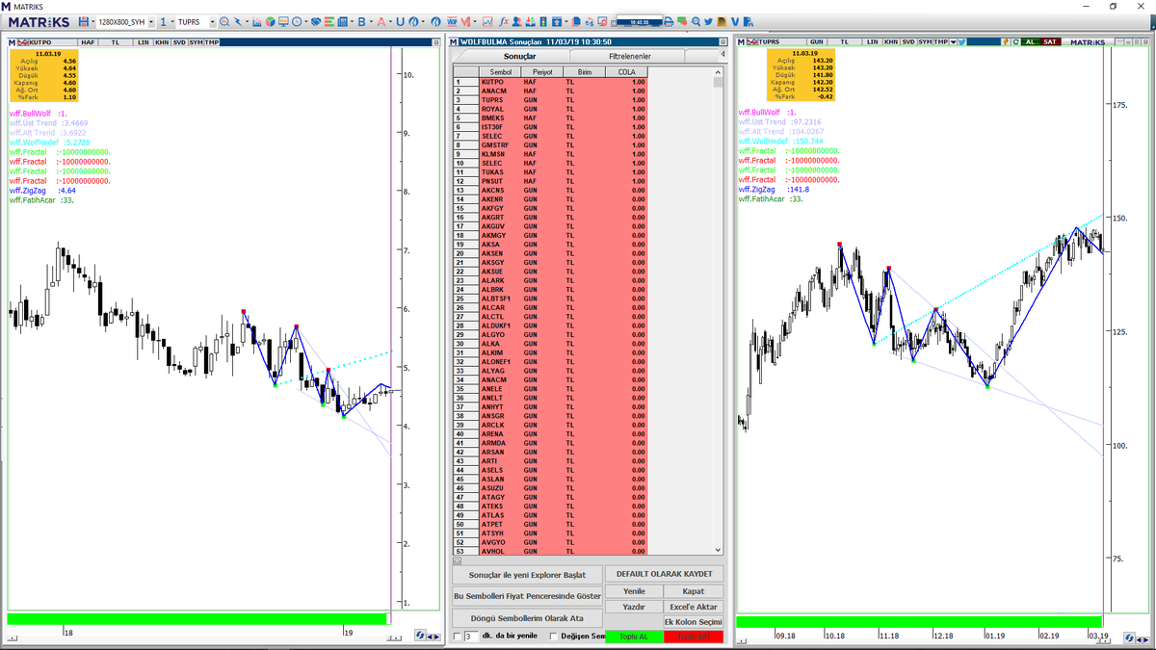Click the printer icon in toolbar
This screenshot has height=650, width=1156.
point(668,22)
